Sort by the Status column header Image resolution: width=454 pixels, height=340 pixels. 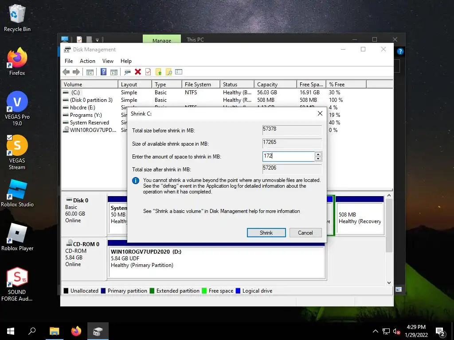(237, 85)
